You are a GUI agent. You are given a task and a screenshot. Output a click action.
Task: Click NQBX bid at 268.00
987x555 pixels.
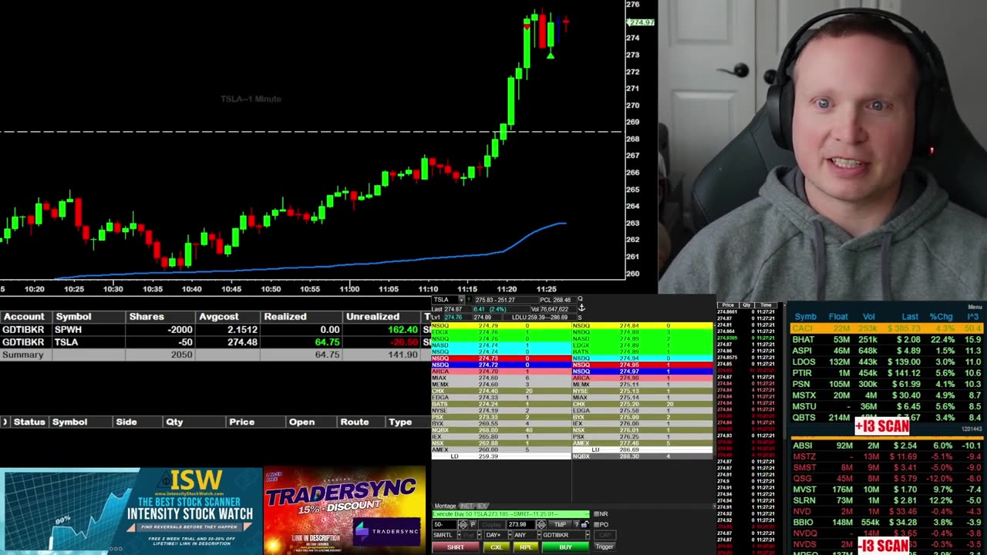click(500, 430)
